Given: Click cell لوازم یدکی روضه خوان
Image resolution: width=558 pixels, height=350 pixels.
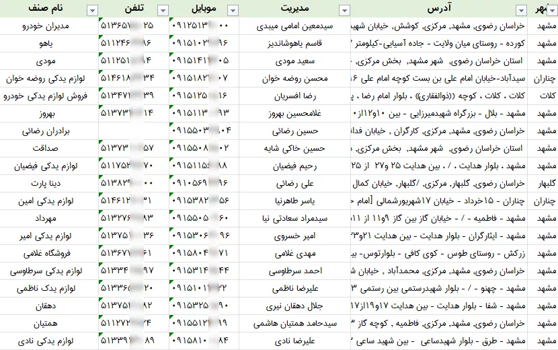Looking at the screenshot, I should click(49, 78).
